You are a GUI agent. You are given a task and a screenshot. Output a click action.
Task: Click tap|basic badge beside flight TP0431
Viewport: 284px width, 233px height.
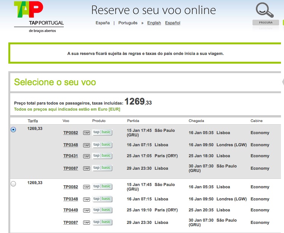click(x=102, y=156)
